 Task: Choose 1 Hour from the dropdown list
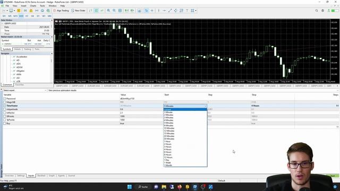point(185,142)
